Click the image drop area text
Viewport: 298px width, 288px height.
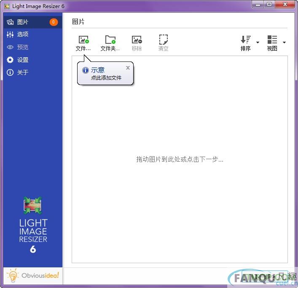pos(180,159)
